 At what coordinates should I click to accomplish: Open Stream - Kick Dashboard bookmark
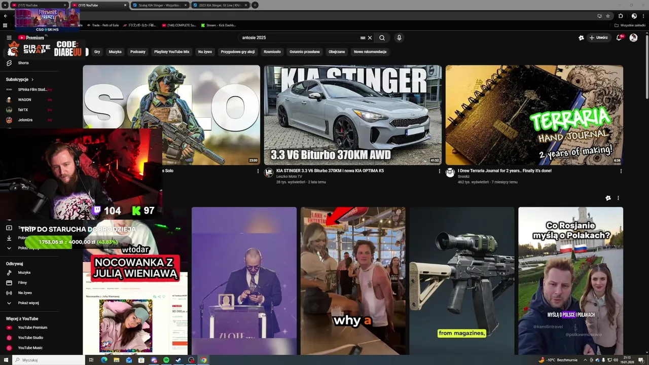tap(219, 25)
